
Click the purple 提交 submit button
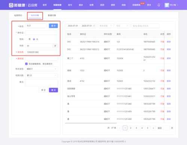[53, 90]
